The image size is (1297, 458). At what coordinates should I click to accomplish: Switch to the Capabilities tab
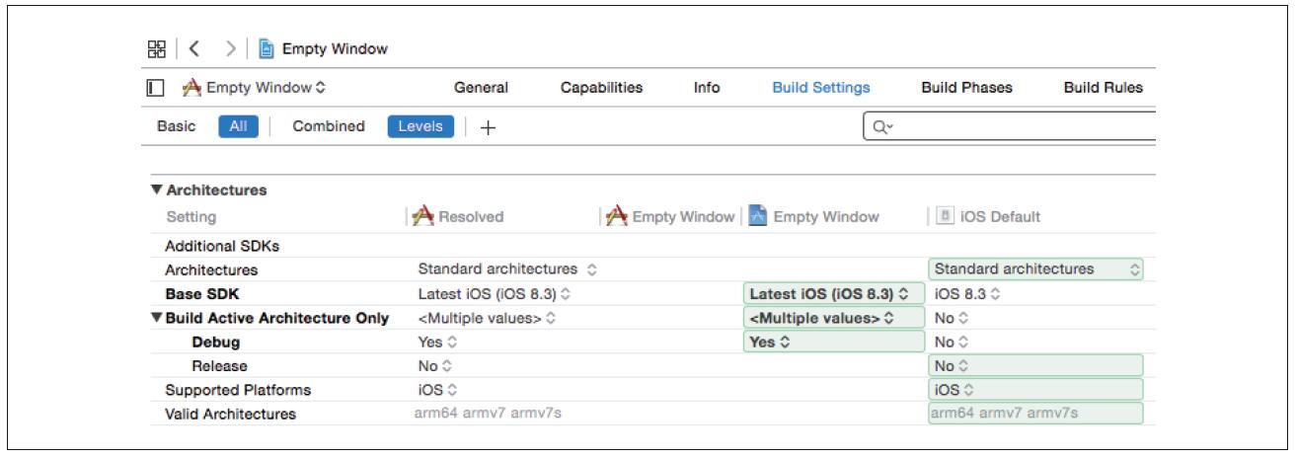pos(601,88)
